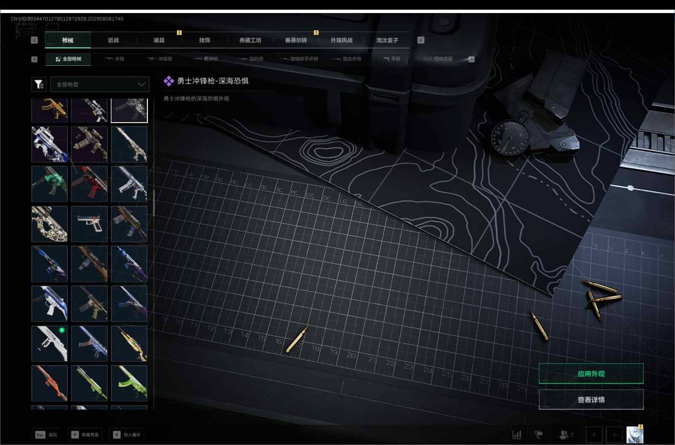Select the silver rifle skin beside red rifle
The image size is (675, 445).
129,184
